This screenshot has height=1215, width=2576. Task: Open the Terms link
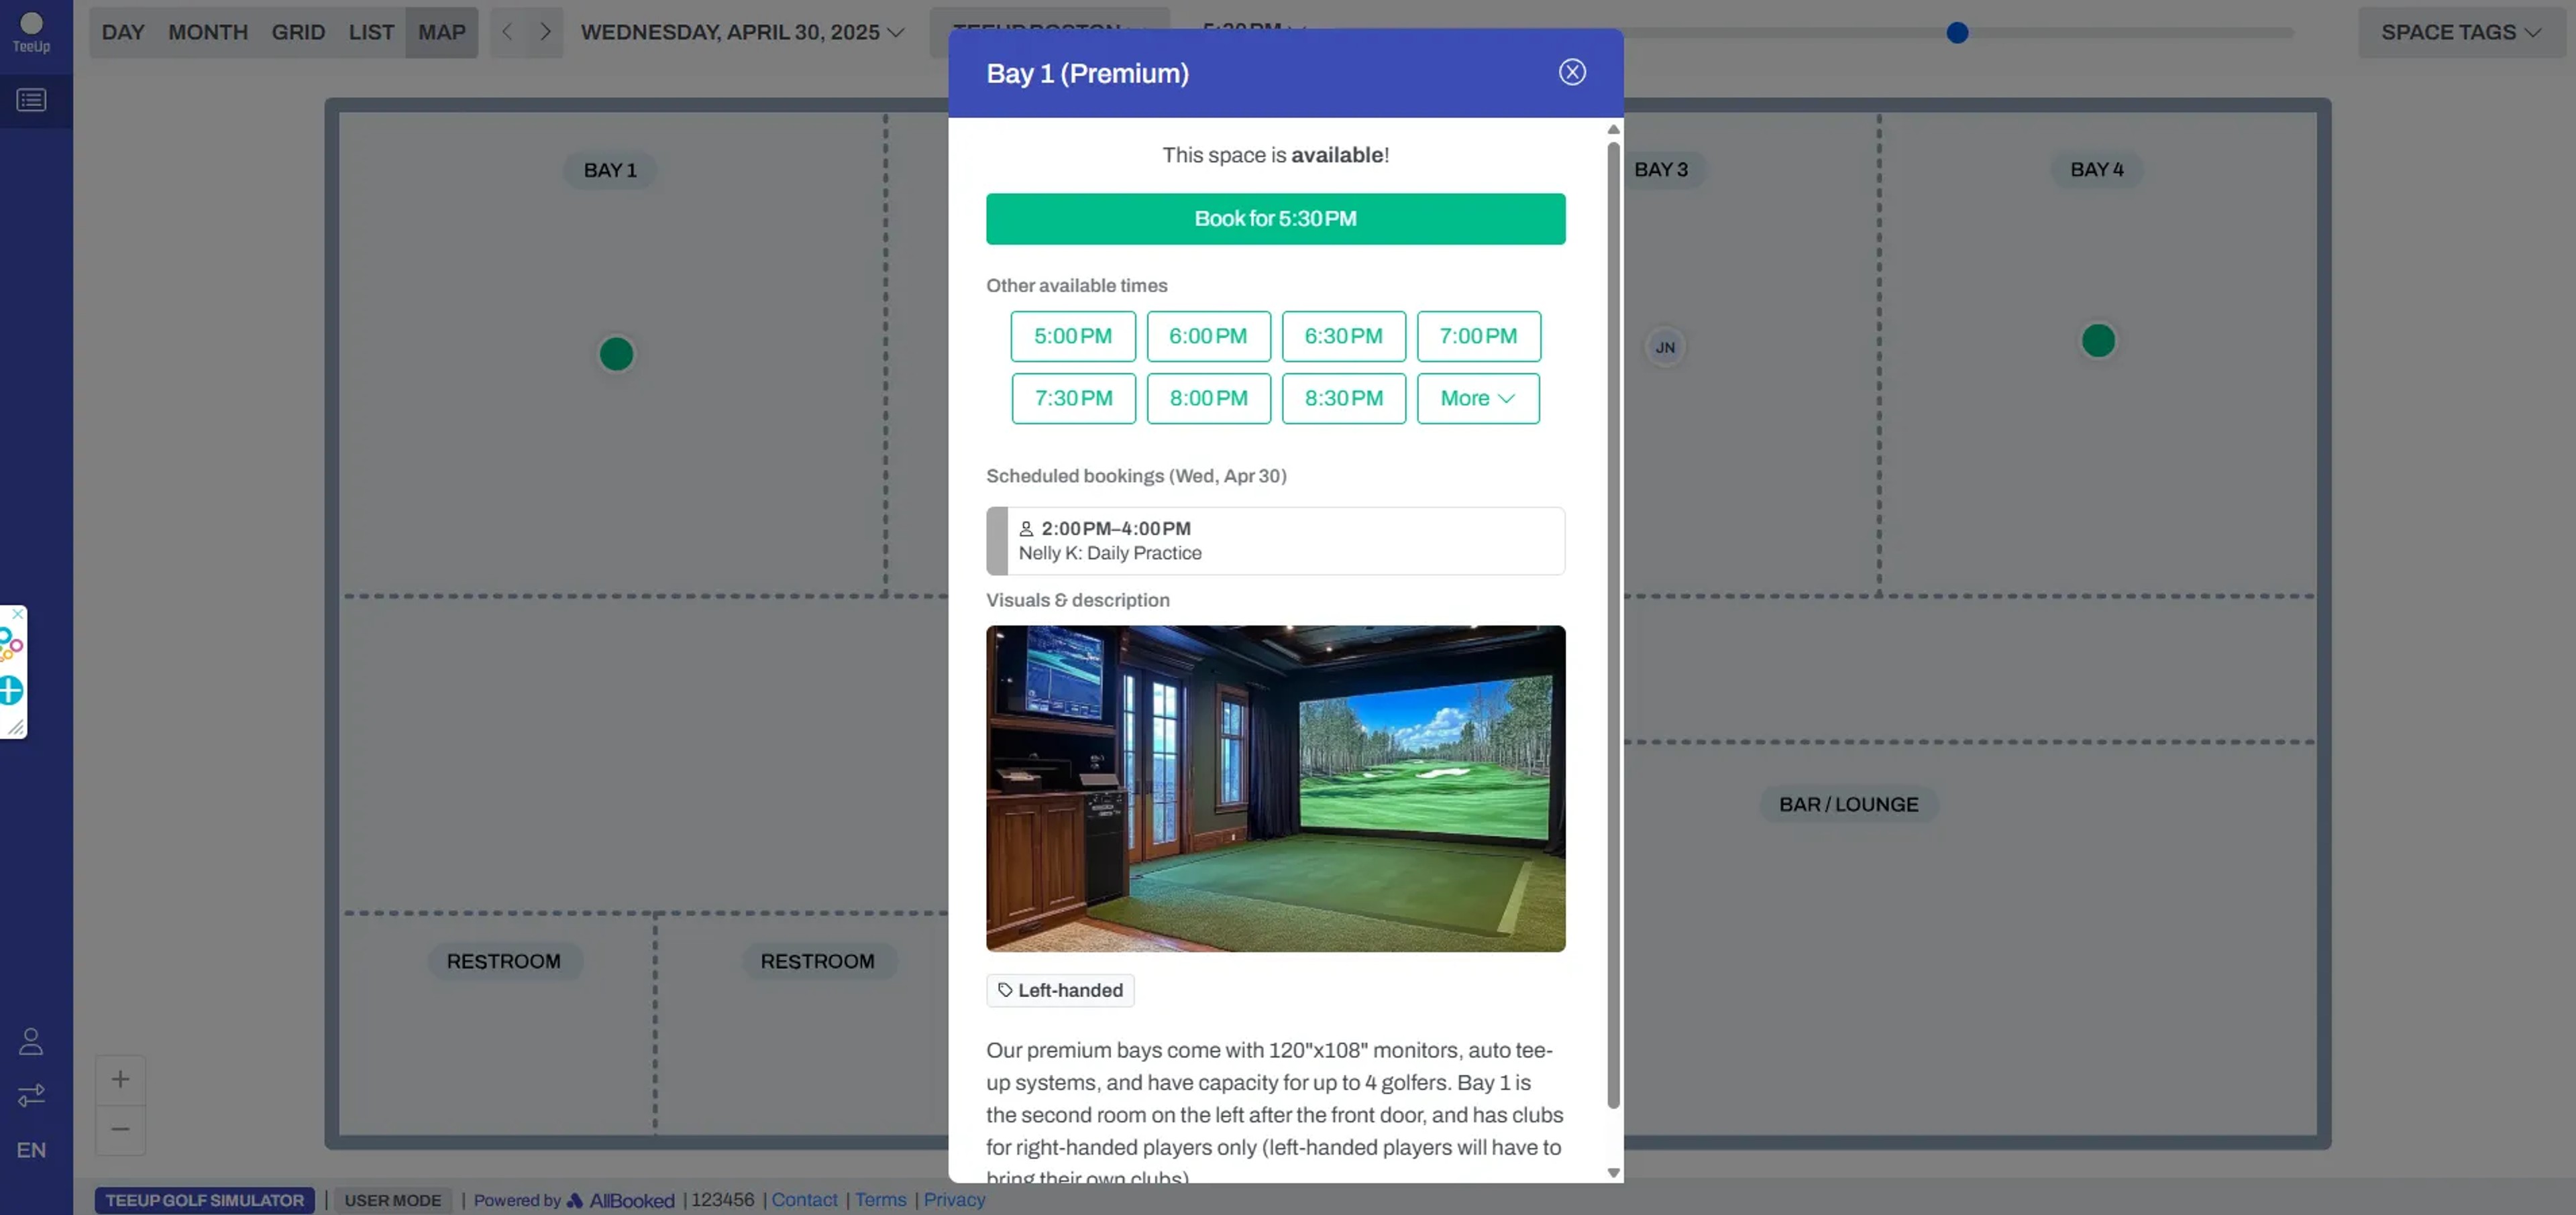(x=880, y=1199)
